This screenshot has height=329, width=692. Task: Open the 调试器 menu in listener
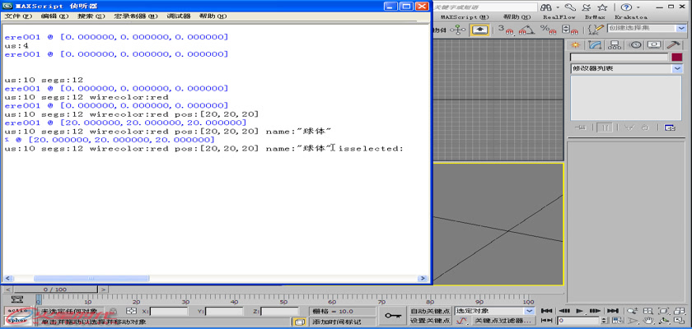point(179,16)
